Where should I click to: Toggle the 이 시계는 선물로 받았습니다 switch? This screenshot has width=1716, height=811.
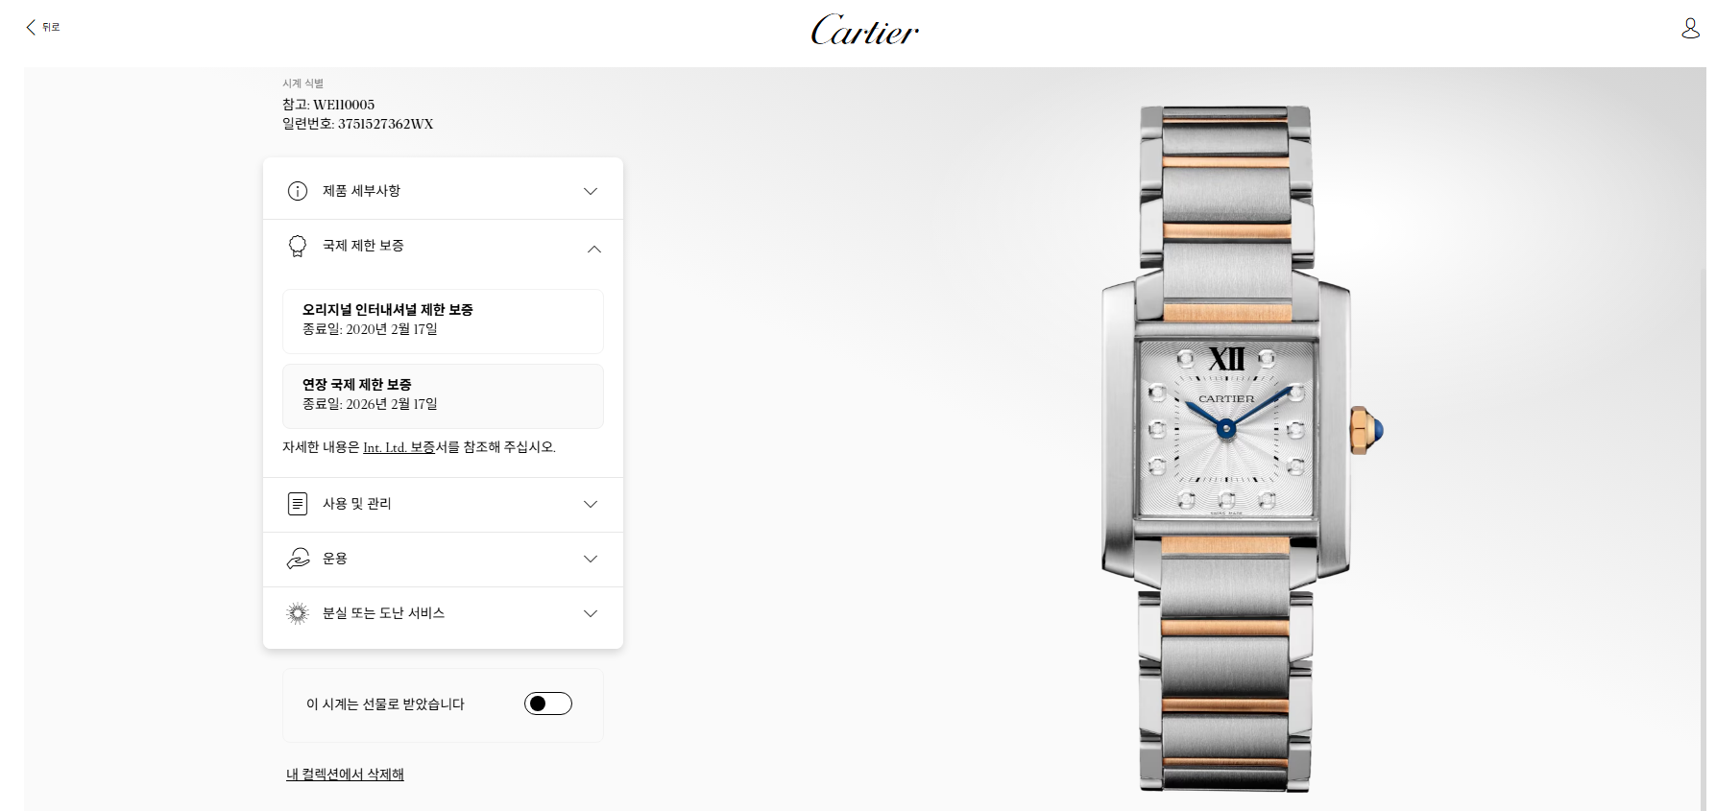[548, 704]
